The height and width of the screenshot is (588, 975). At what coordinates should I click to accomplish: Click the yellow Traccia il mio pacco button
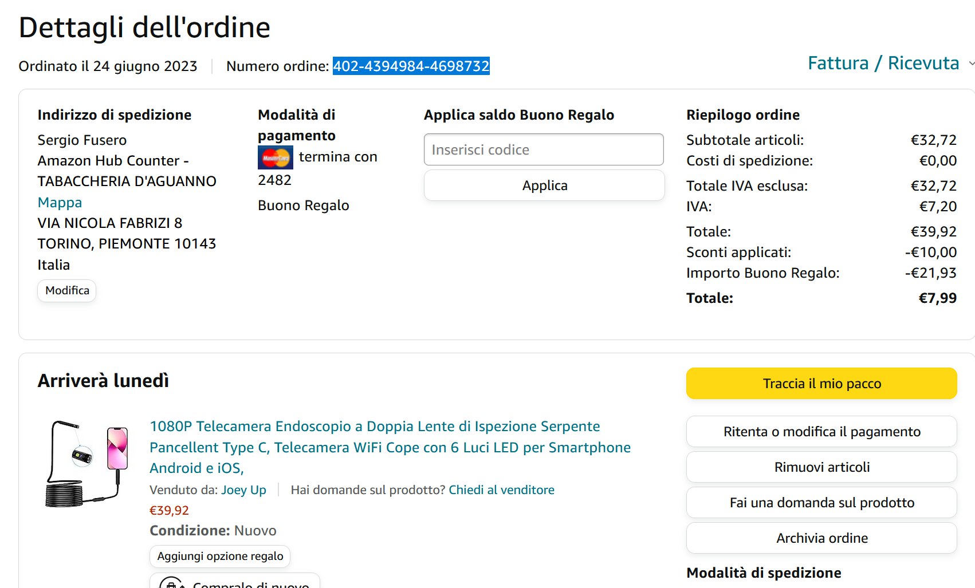[821, 384]
